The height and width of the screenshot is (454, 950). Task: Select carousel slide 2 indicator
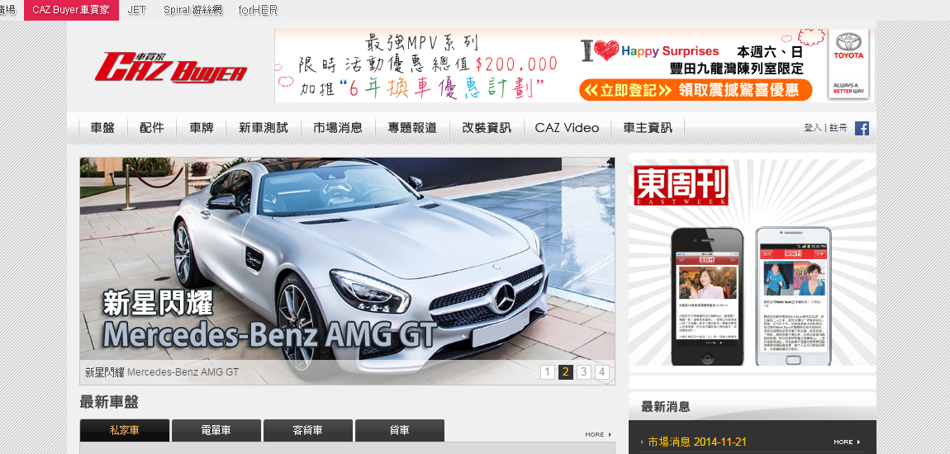565,371
